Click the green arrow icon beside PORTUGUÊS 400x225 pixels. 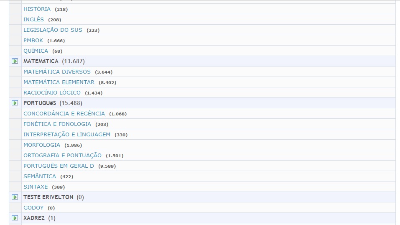coord(15,103)
